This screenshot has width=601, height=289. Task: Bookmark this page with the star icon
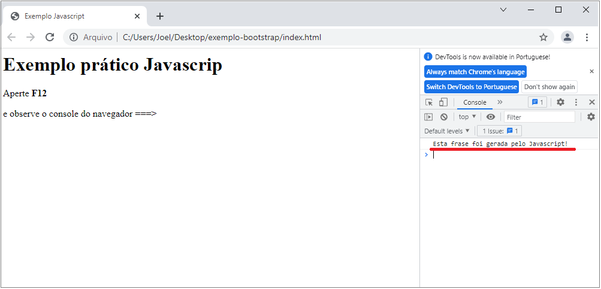tap(543, 37)
